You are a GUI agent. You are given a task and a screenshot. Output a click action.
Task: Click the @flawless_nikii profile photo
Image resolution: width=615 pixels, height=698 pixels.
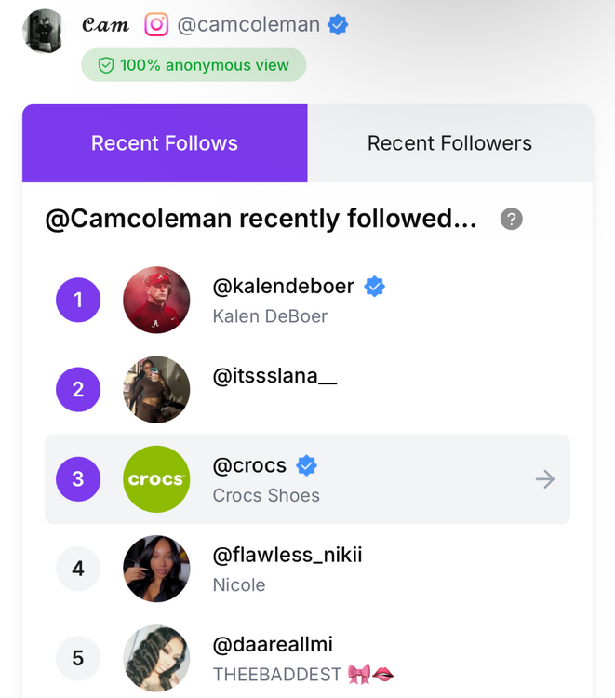coord(156,569)
